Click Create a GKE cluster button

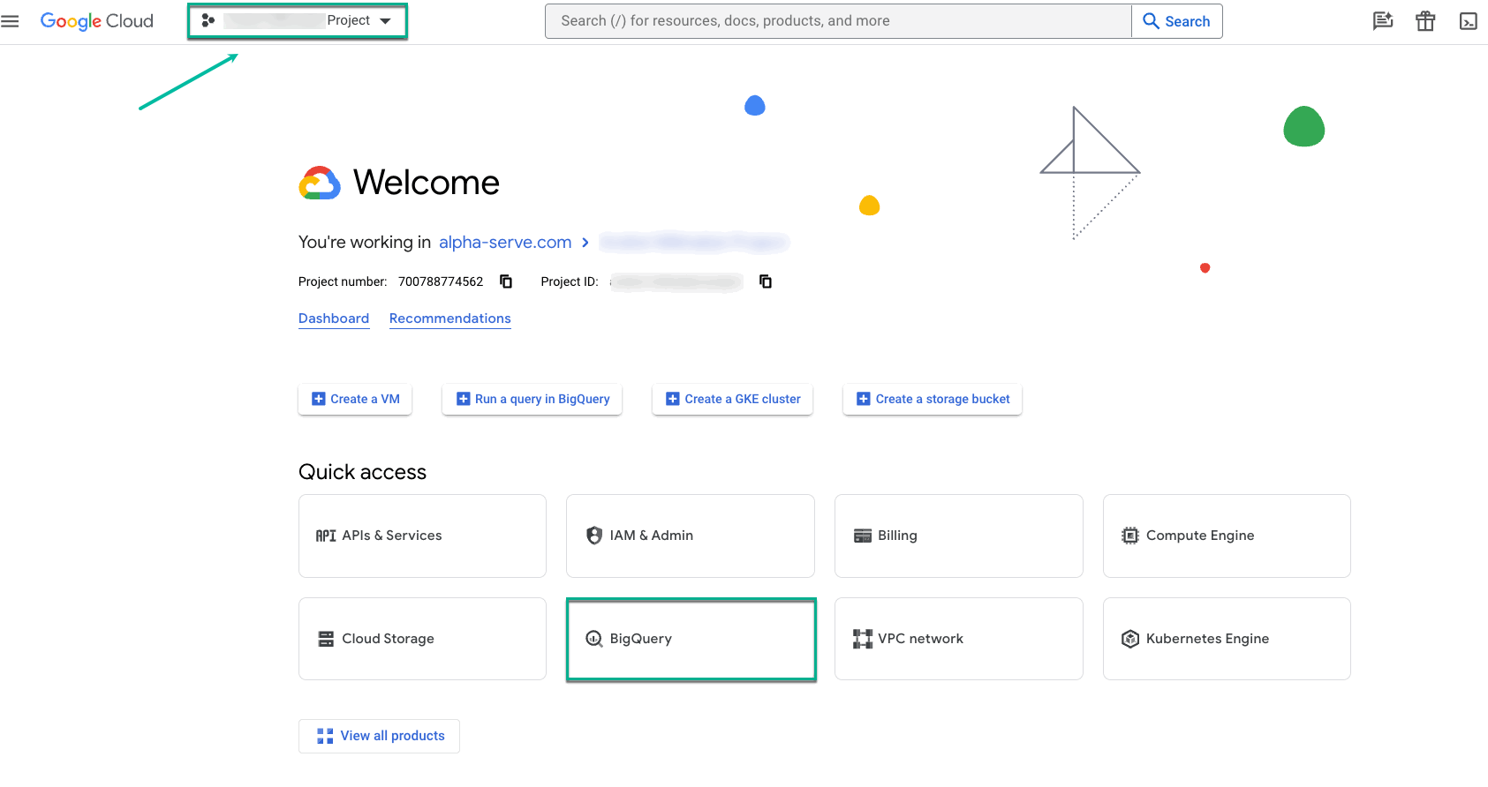pyautogui.click(x=732, y=399)
